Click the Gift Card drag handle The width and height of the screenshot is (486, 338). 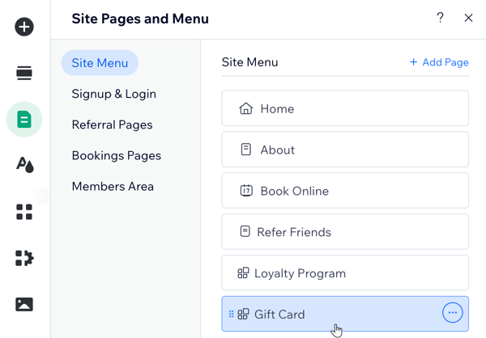pyautogui.click(x=231, y=315)
